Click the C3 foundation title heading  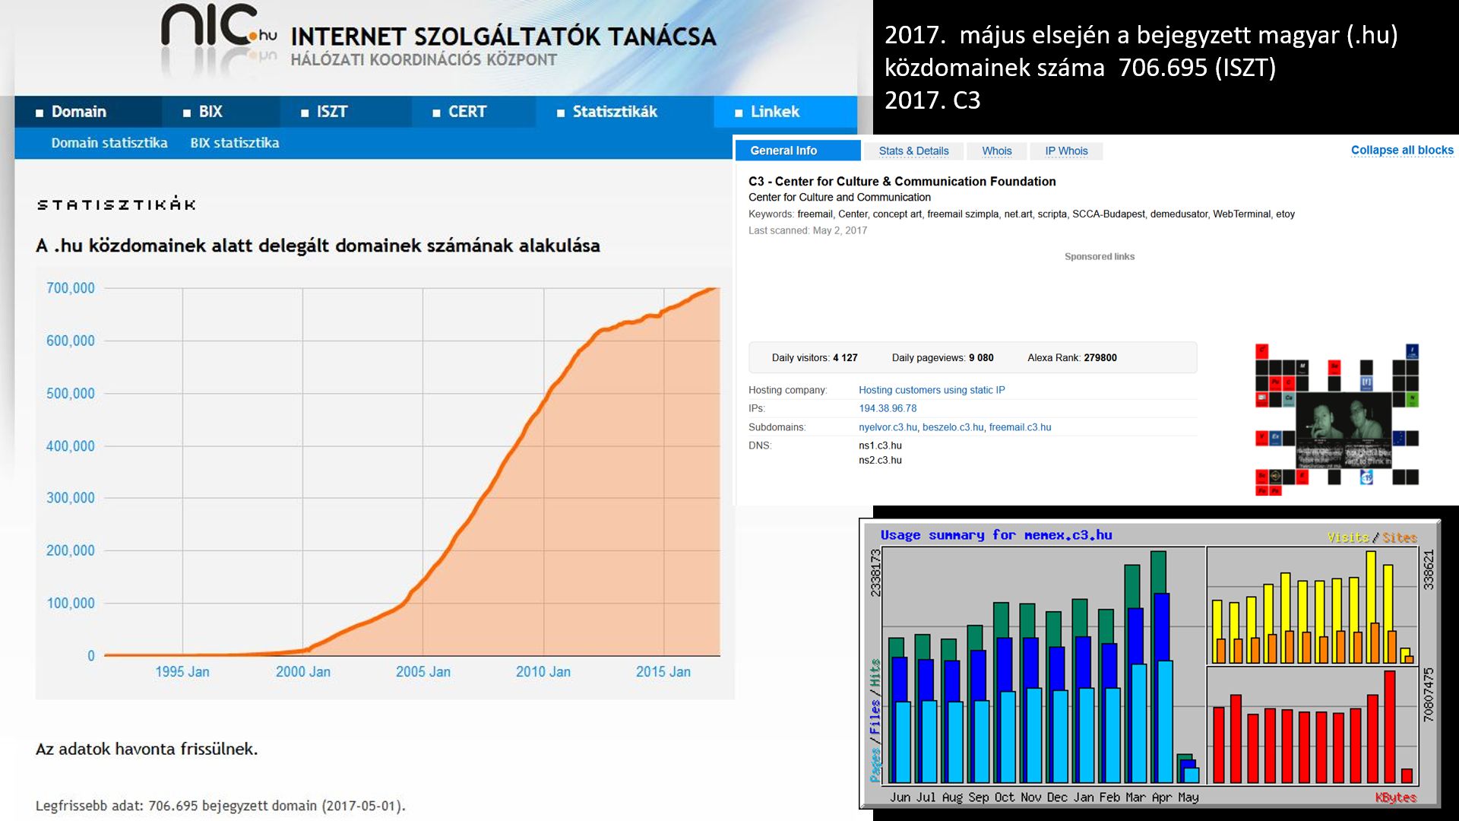tap(902, 181)
